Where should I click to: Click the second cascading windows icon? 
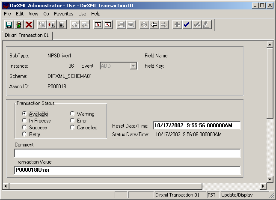pyautogui.click(x=85, y=25)
